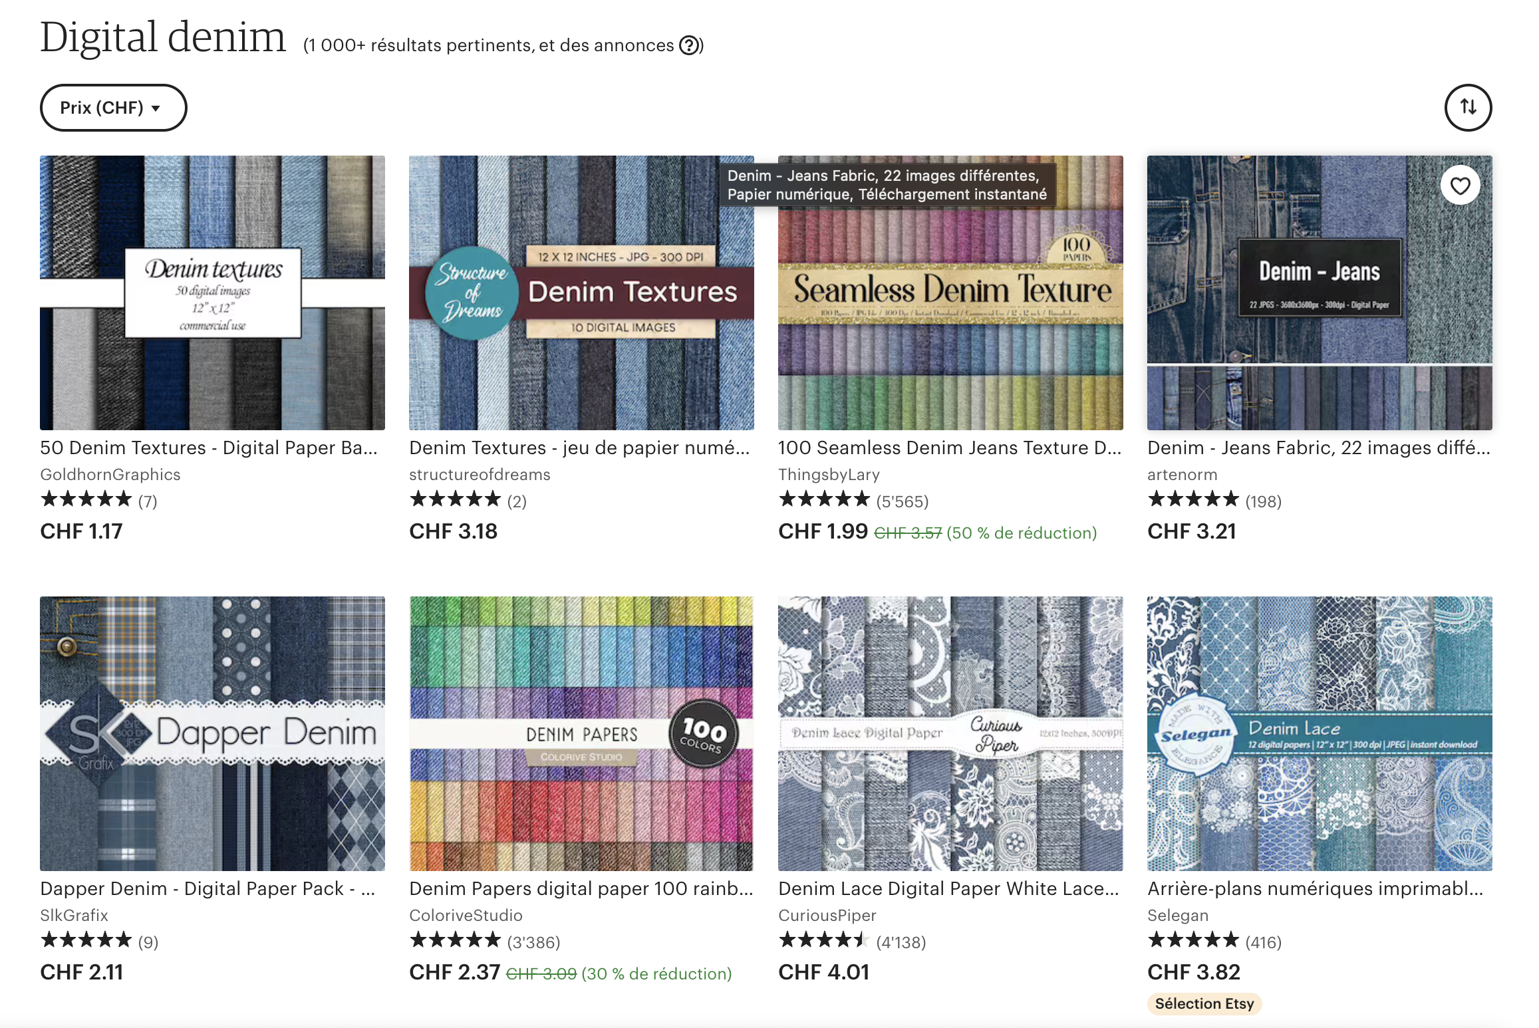This screenshot has width=1539, height=1028.
Task: Click the Dapper Denim Digital Paper Pack title
Action: [x=208, y=888]
